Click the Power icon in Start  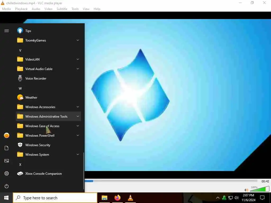7,186
